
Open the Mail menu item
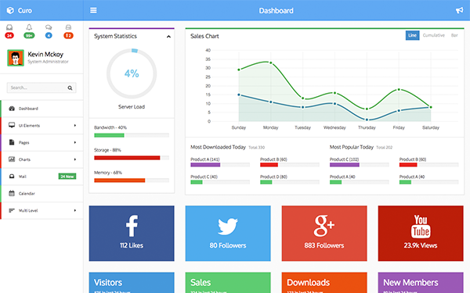(x=42, y=177)
